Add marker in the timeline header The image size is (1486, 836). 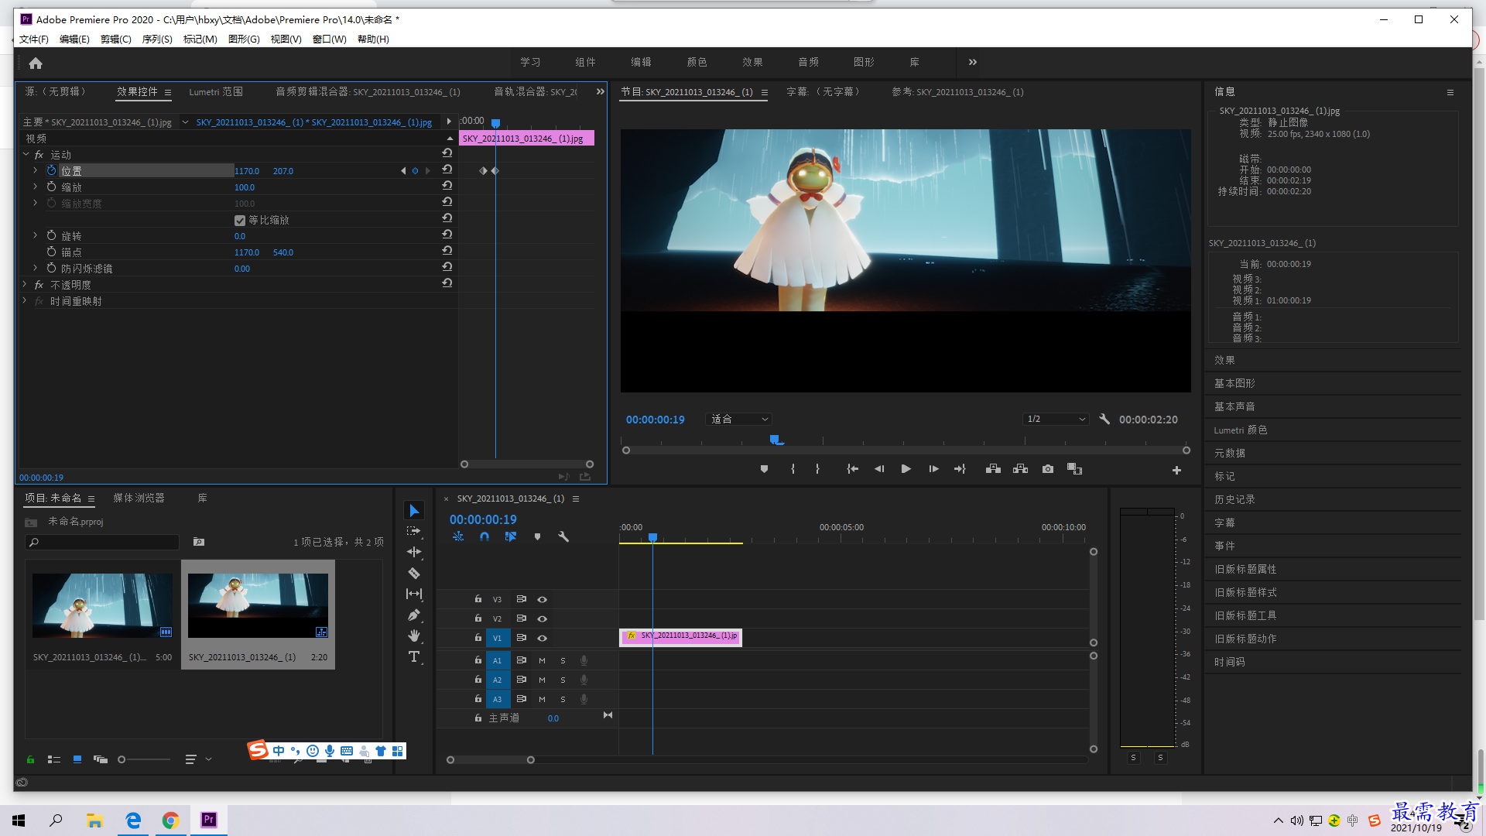tap(537, 536)
